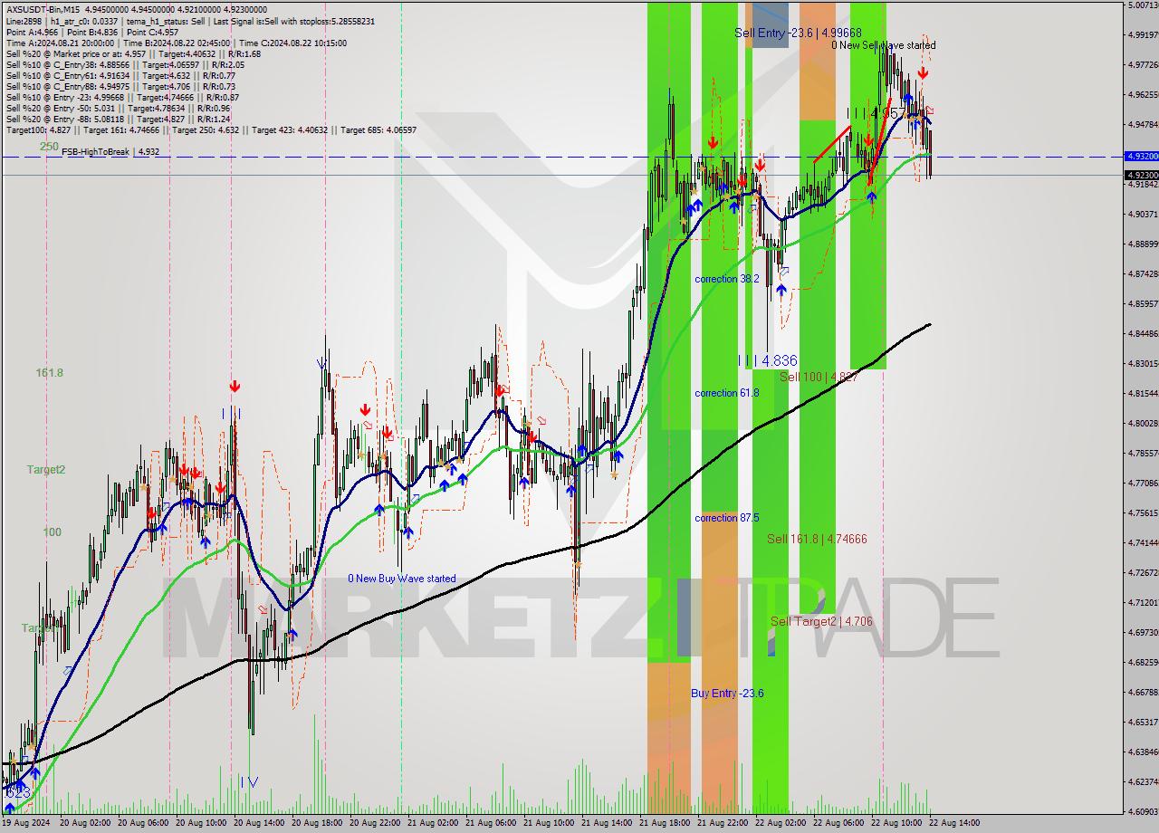Image resolution: width=1159 pixels, height=833 pixels.
Task: Click the 'Target100: 4.827' targets summary line
Action: 211,129
